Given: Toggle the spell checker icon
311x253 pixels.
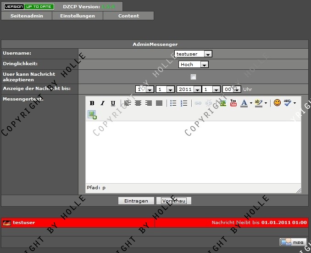Looking at the screenshot, I should tap(288, 103).
